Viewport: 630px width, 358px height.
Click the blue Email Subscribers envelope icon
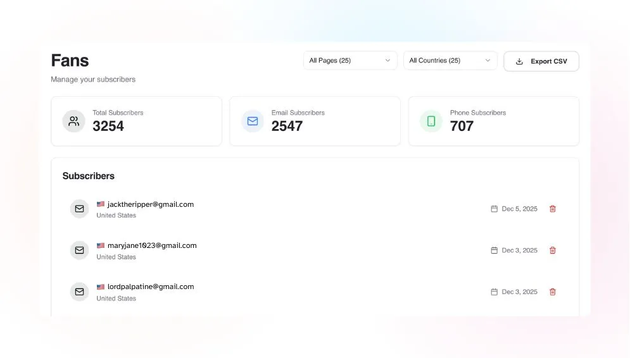coord(253,121)
